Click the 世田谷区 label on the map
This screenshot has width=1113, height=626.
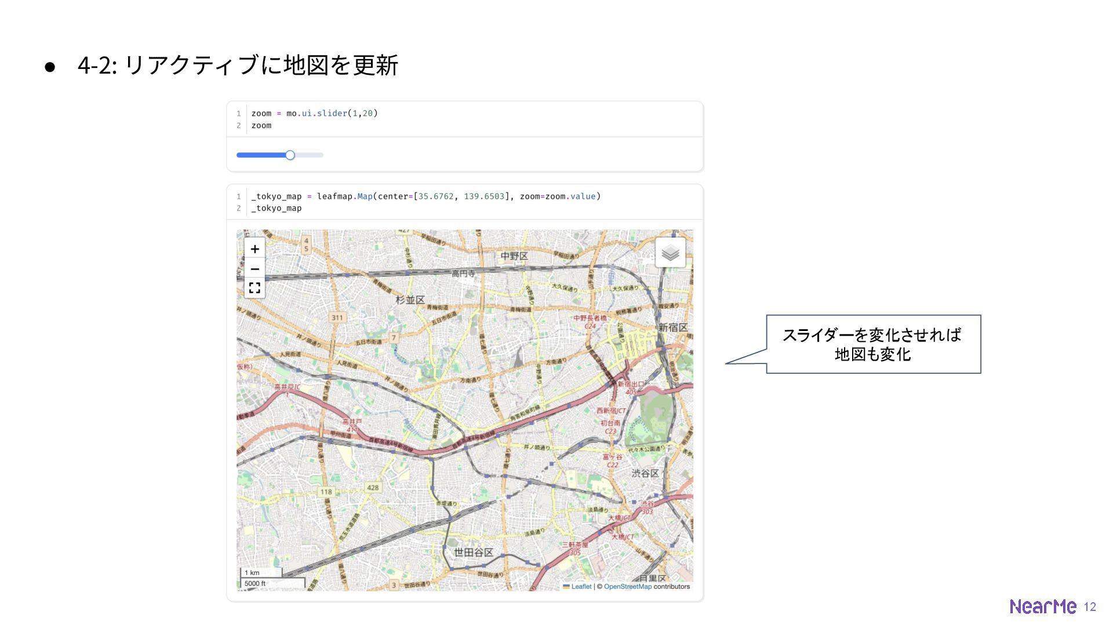click(x=473, y=552)
